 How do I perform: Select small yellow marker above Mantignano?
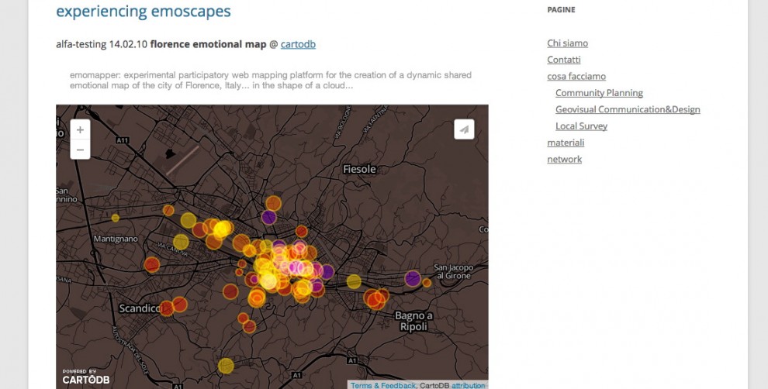[115, 218]
